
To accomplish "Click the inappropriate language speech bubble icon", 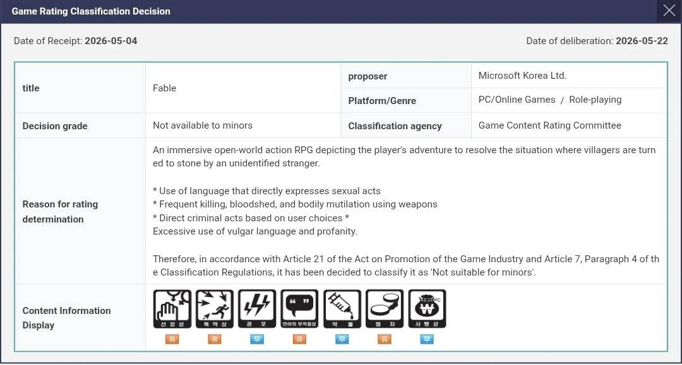I will coord(299,309).
